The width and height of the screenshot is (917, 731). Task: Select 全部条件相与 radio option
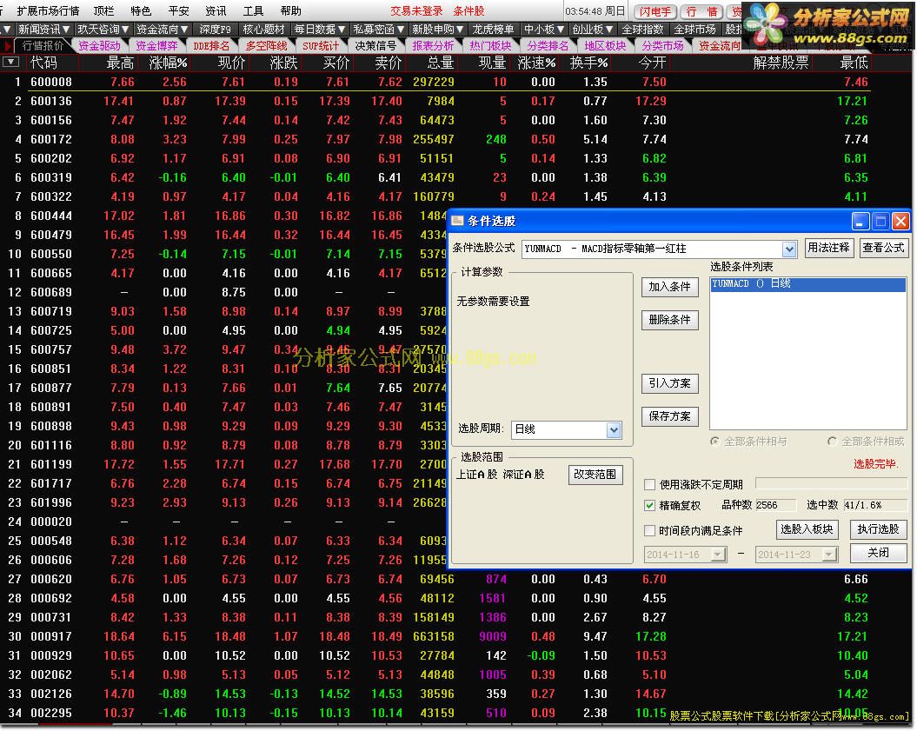point(714,441)
